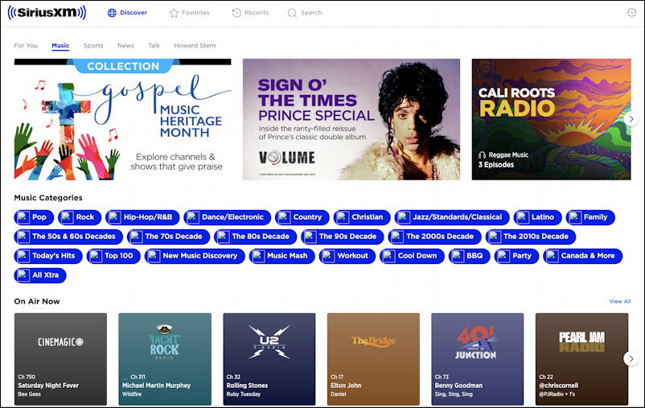Image resolution: width=645 pixels, height=408 pixels.
Task: Choose the Music Mash category
Action: pyautogui.click(x=281, y=256)
